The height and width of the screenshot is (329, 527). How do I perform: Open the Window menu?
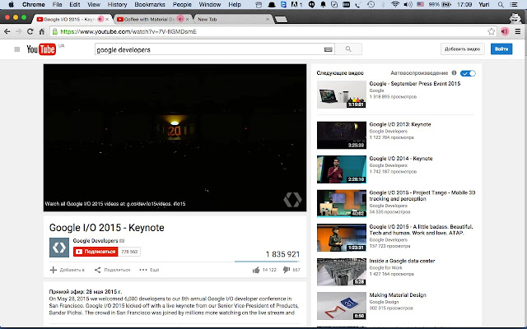point(210,4)
